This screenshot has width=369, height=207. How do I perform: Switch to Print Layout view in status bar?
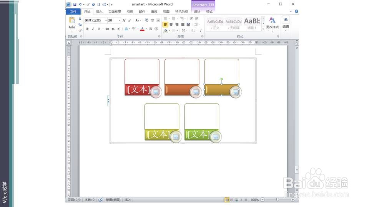[x=227, y=200]
